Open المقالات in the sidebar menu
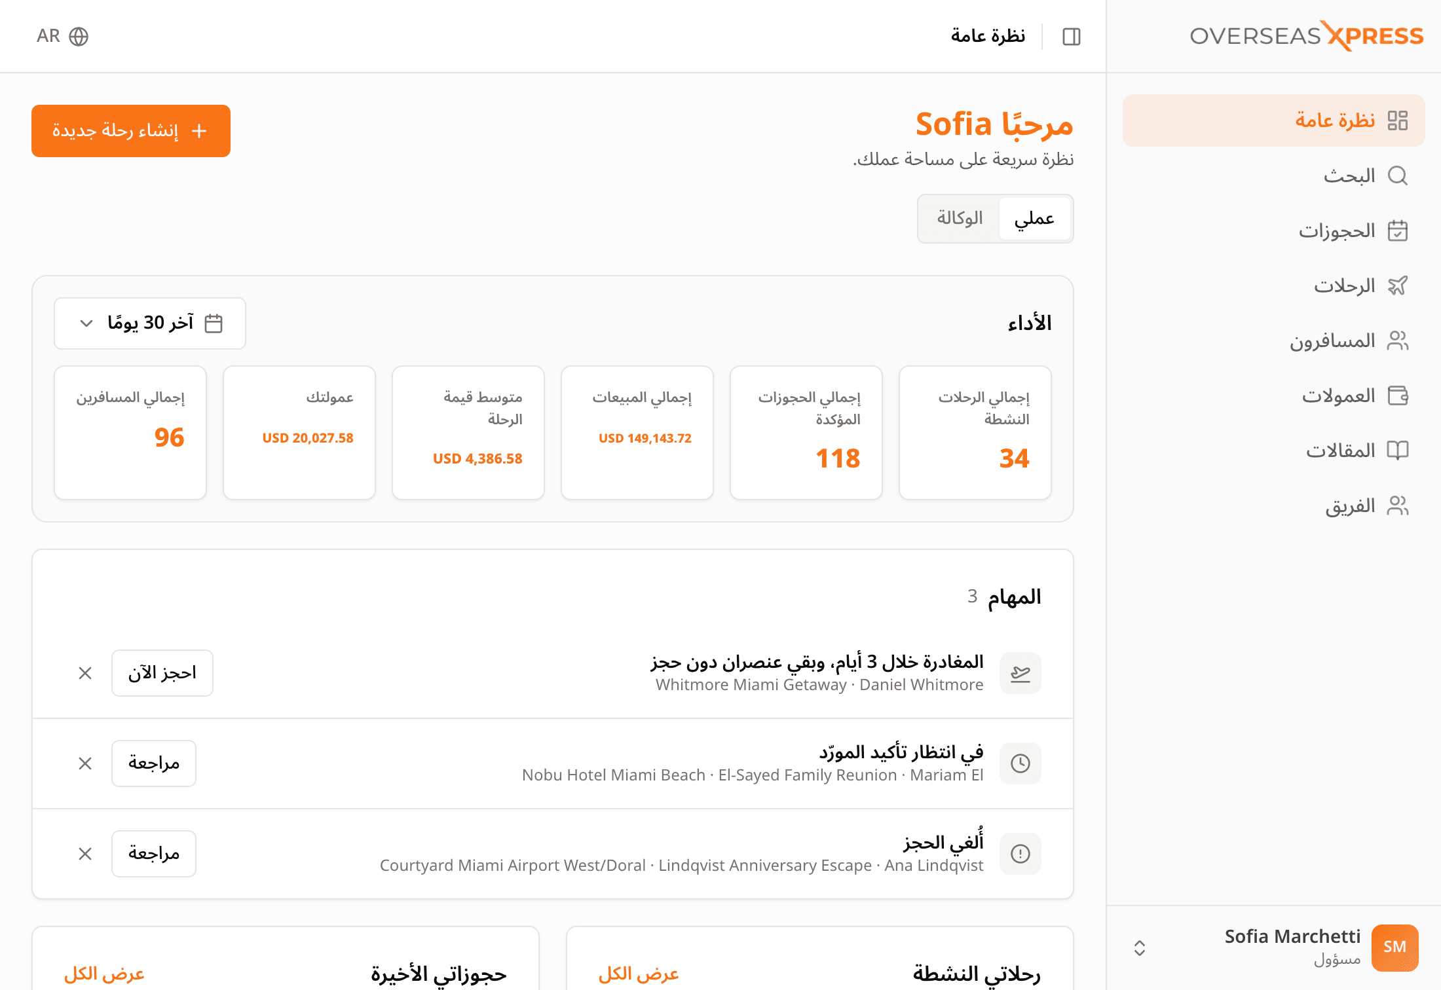This screenshot has width=1441, height=990. coord(1273,450)
